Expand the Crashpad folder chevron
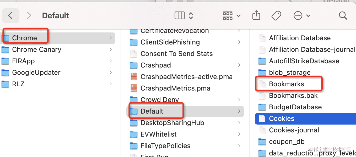356x157 pixels. pyautogui.click(x=239, y=65)
